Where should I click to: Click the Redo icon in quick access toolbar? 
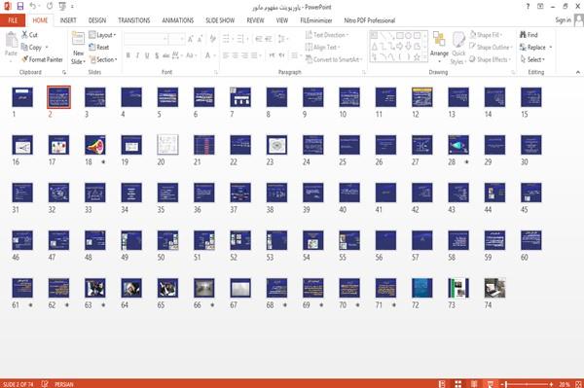[50, 6]
